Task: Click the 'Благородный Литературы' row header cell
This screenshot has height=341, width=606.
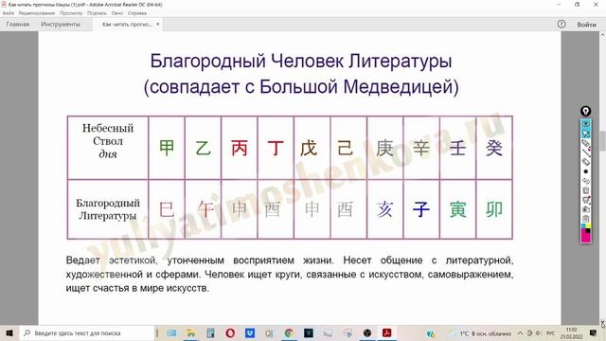Action: (108, 209)
